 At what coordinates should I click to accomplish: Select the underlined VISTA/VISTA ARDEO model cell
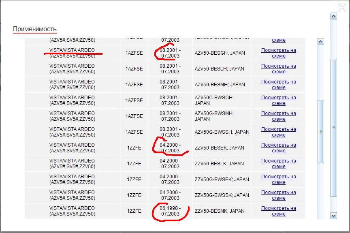tap(72, 53)
